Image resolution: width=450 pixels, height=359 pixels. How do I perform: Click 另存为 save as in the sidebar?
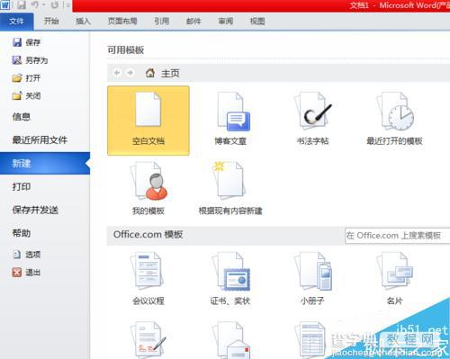tap(30, 60)
